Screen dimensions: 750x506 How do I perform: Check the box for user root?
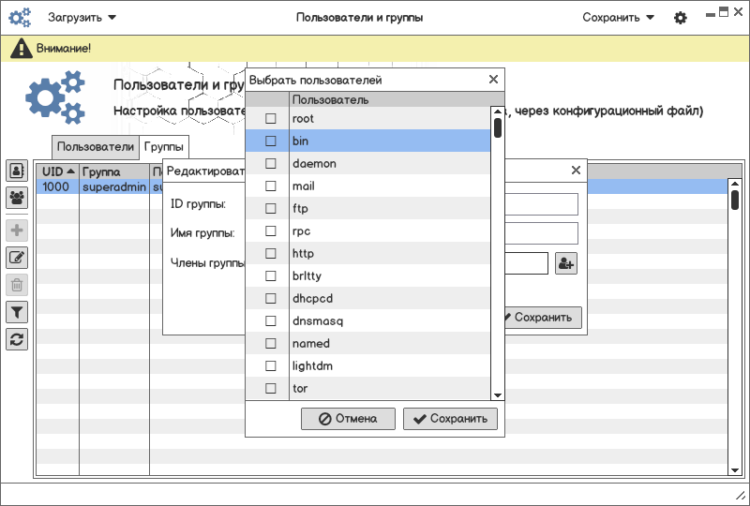pyautogui.click(x=271, y=119)
